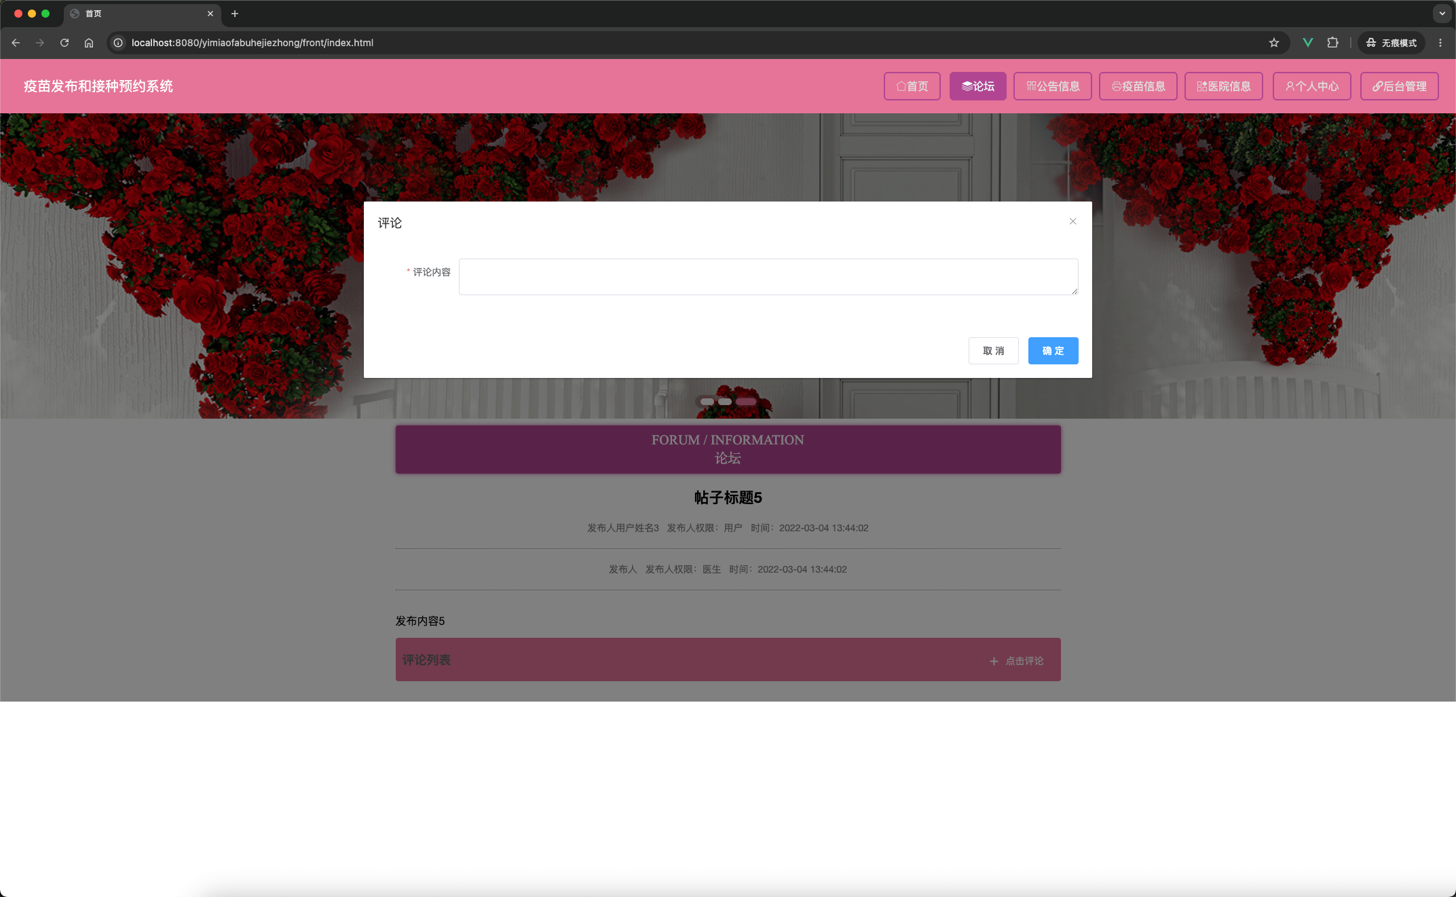The image size is (1456, 897).
Task: Click the 评论 dialog title
Action: click(390, 223)
